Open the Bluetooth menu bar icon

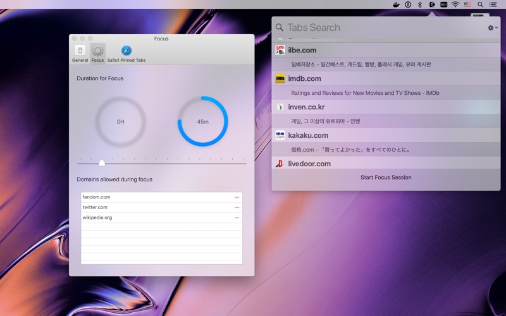(x=420, y=4)
